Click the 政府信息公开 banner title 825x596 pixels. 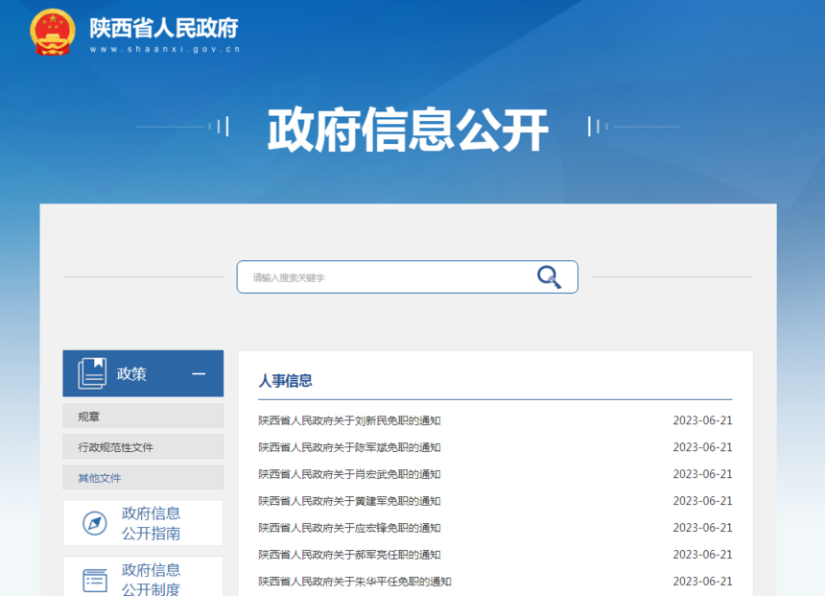click(x=409, y=129)
